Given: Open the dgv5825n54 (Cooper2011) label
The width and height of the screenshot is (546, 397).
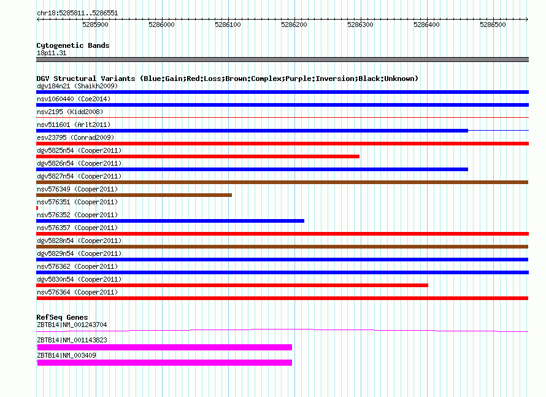Looking at the screenshot, I should click(79, 150).
